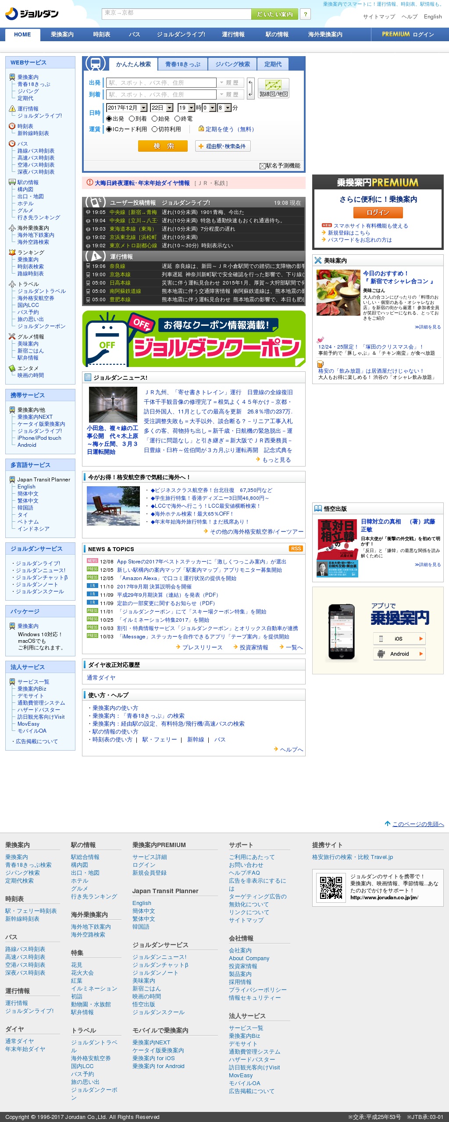The height and width of the screenshot is (1122, 449).
Task: Swap departure and arrival stations arrow
Action: pos(250,89)
